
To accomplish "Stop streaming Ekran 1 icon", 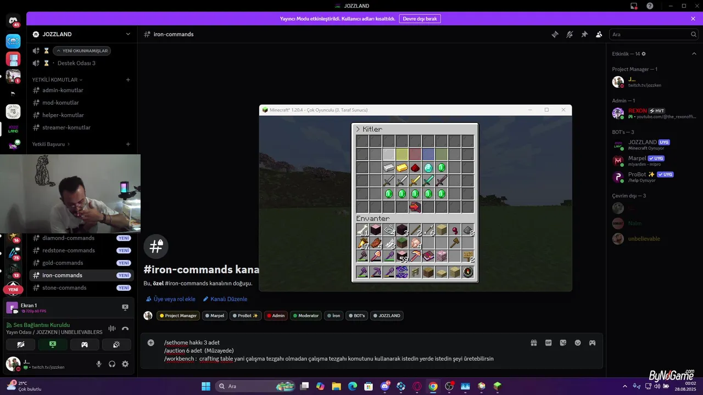I will 125,307.
